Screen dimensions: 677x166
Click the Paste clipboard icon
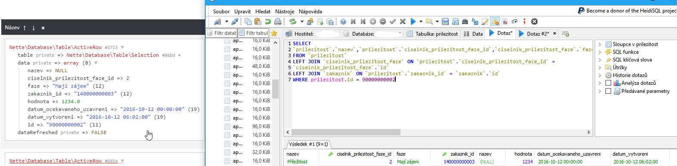tap(258, 22)
